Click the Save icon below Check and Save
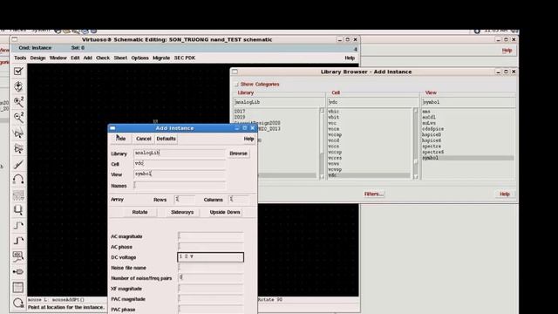This screenshot has width=558, height=314. (x=18, y=86)
